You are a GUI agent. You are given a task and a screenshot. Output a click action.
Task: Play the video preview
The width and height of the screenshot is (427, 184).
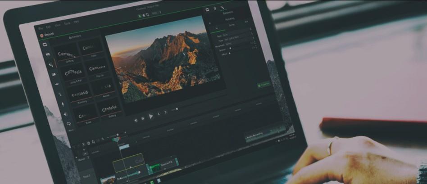[150, 117]
